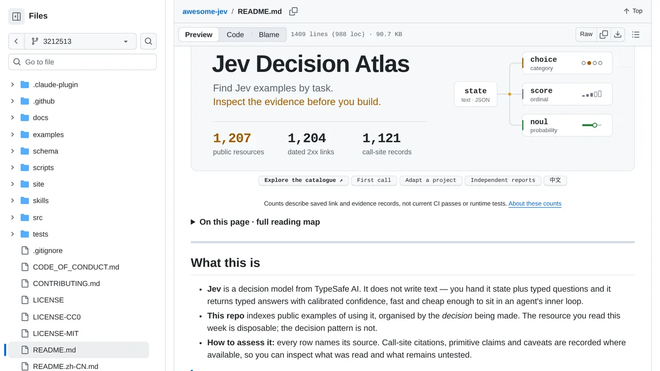Open the About these counts link

(535, 204)
